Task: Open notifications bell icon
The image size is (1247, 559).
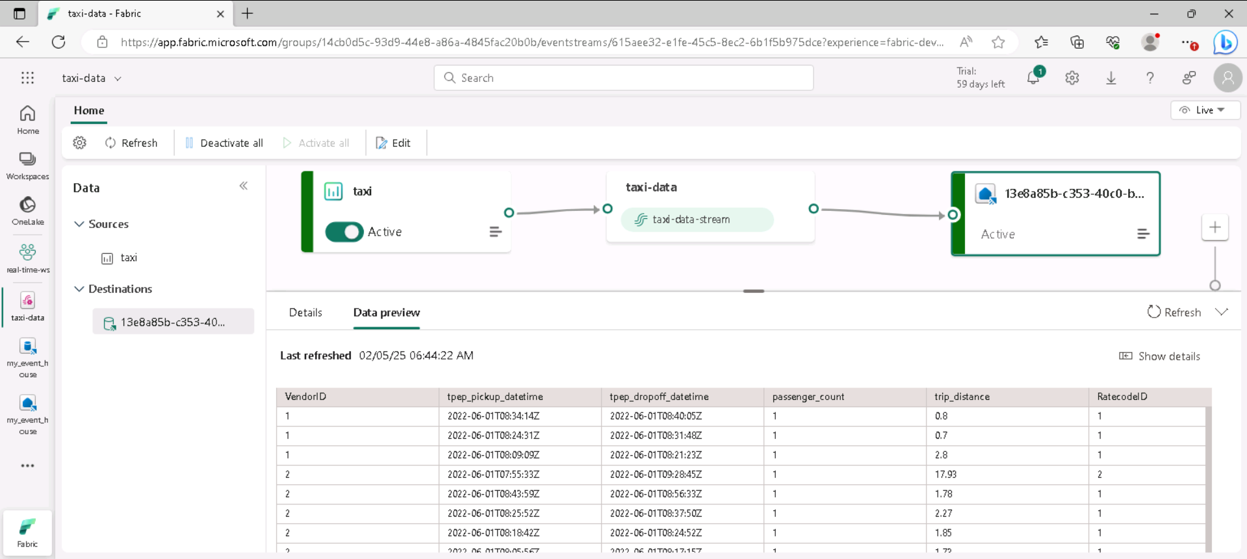Action: pyautogui.click(x=1033, y=78)
